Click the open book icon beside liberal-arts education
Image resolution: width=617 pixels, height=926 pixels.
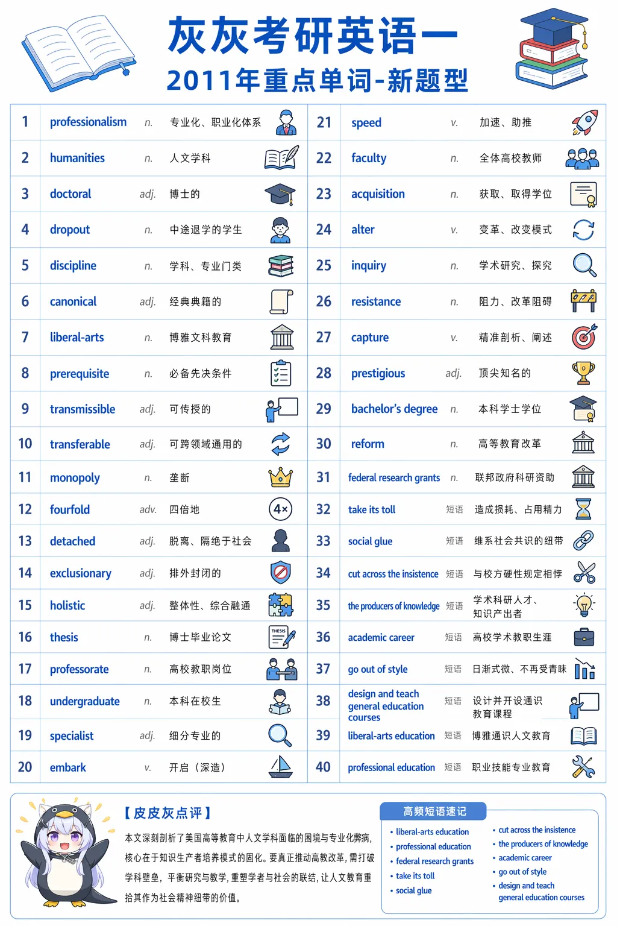pos(583,735)
